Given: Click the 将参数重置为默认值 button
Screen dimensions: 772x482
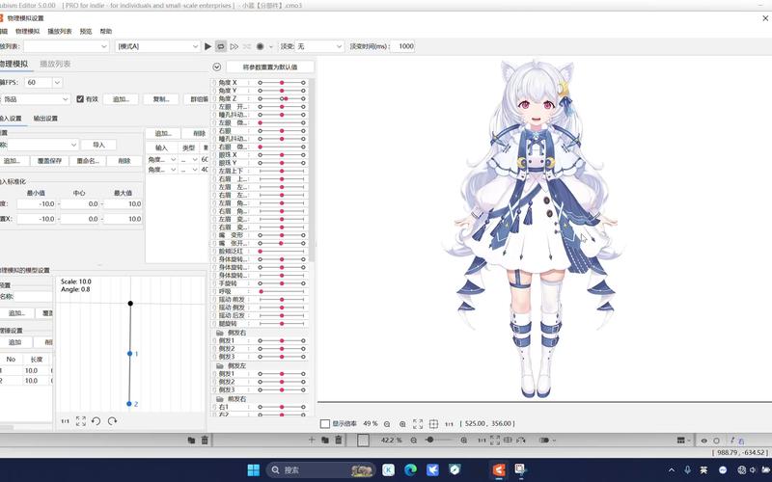Looking at the screenshot, I should [x=270, y=67].
